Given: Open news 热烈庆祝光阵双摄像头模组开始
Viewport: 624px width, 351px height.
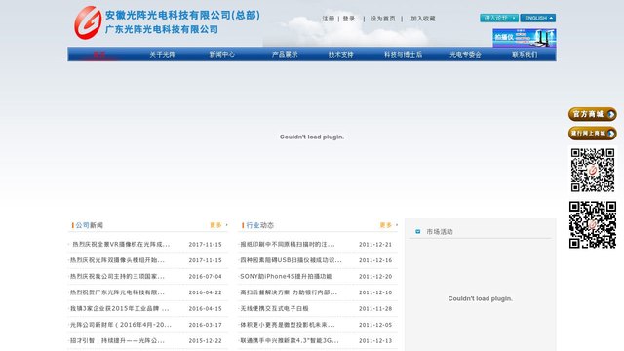Looking at the screenshot, I should 117,260.
